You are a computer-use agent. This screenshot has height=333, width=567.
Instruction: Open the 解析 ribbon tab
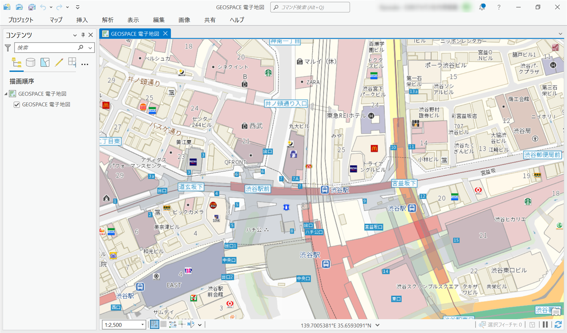tap(108, 20)
